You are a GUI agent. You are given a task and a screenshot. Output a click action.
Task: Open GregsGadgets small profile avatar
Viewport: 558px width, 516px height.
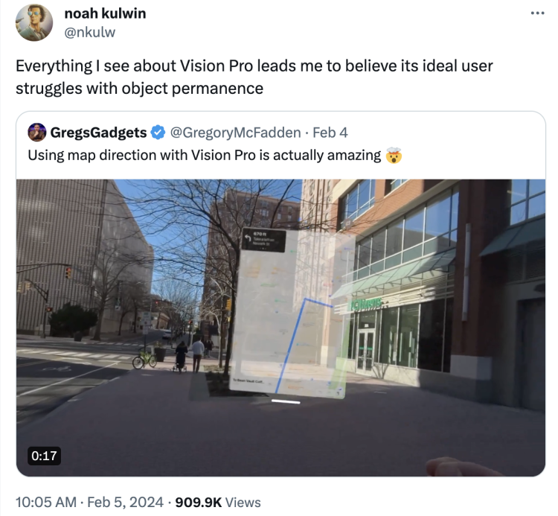tap(37, 133)
